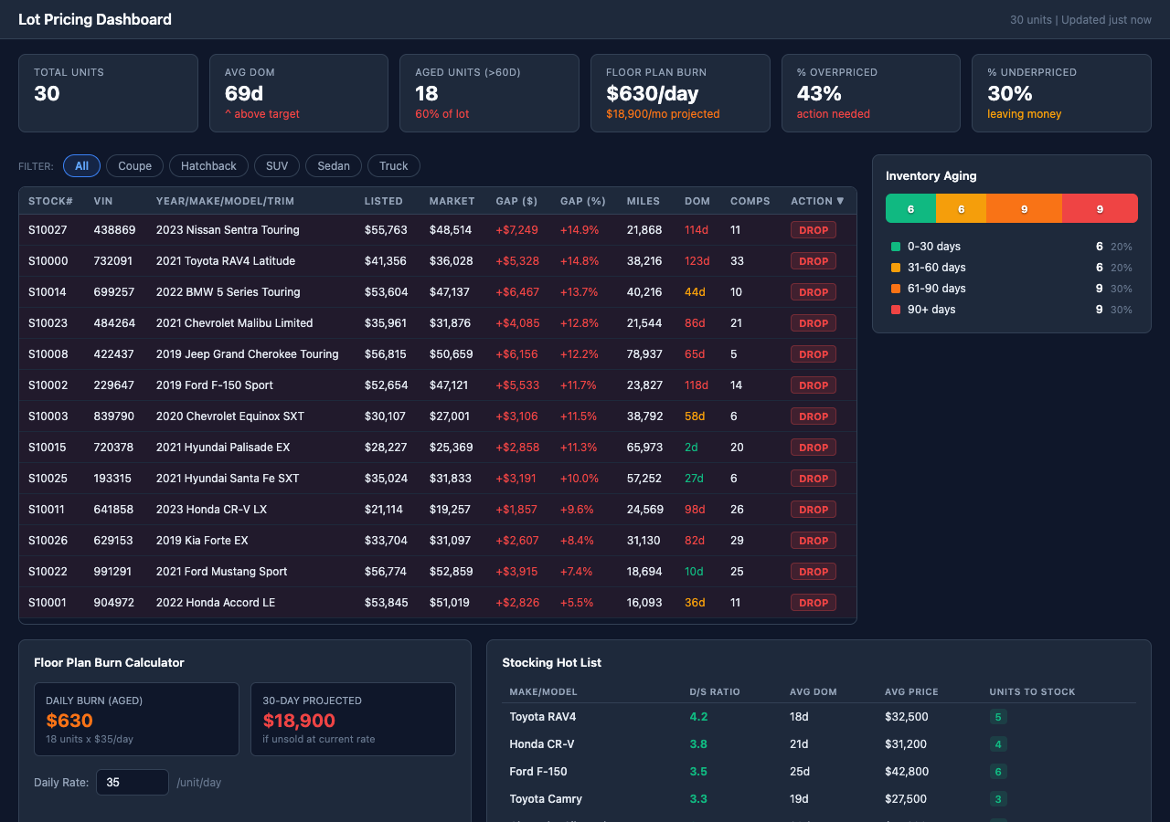The width and height of the screenshot is (1170, 822).
Task: Click the "4" units-to-stock badge for Honda CR-V
Action: 997,744
